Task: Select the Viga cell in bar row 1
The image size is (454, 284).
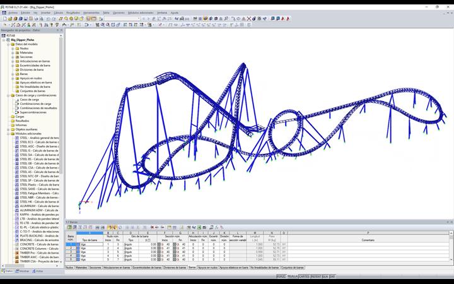Action: [x=91, y=245]
